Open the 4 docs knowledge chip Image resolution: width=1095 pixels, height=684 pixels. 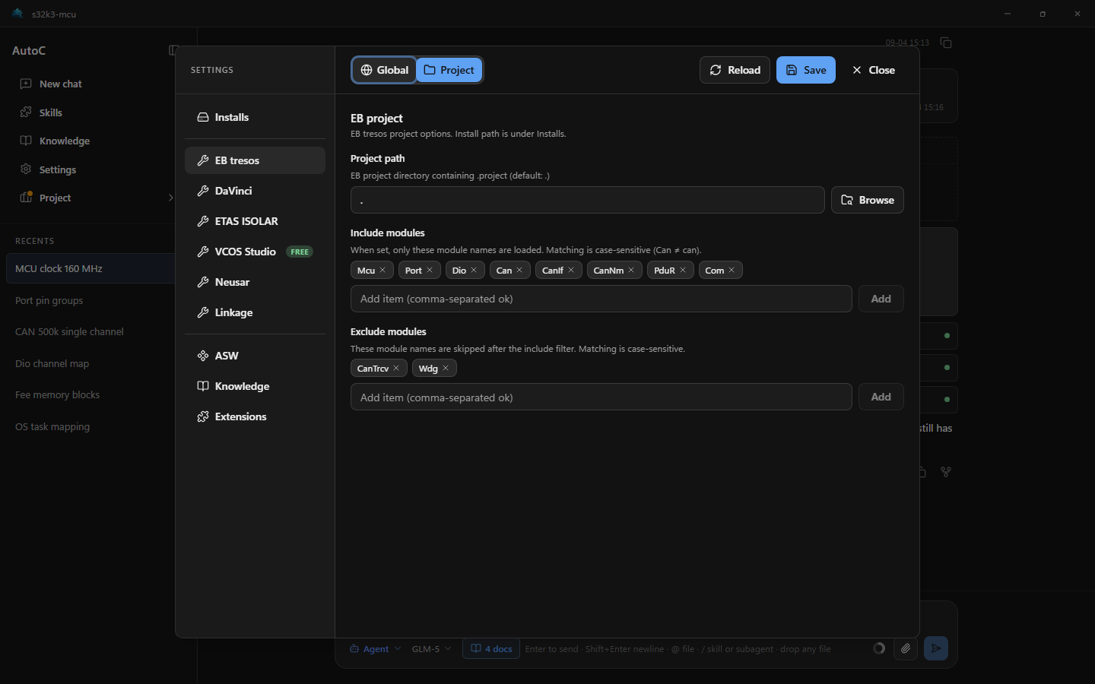tap(491, 648)
